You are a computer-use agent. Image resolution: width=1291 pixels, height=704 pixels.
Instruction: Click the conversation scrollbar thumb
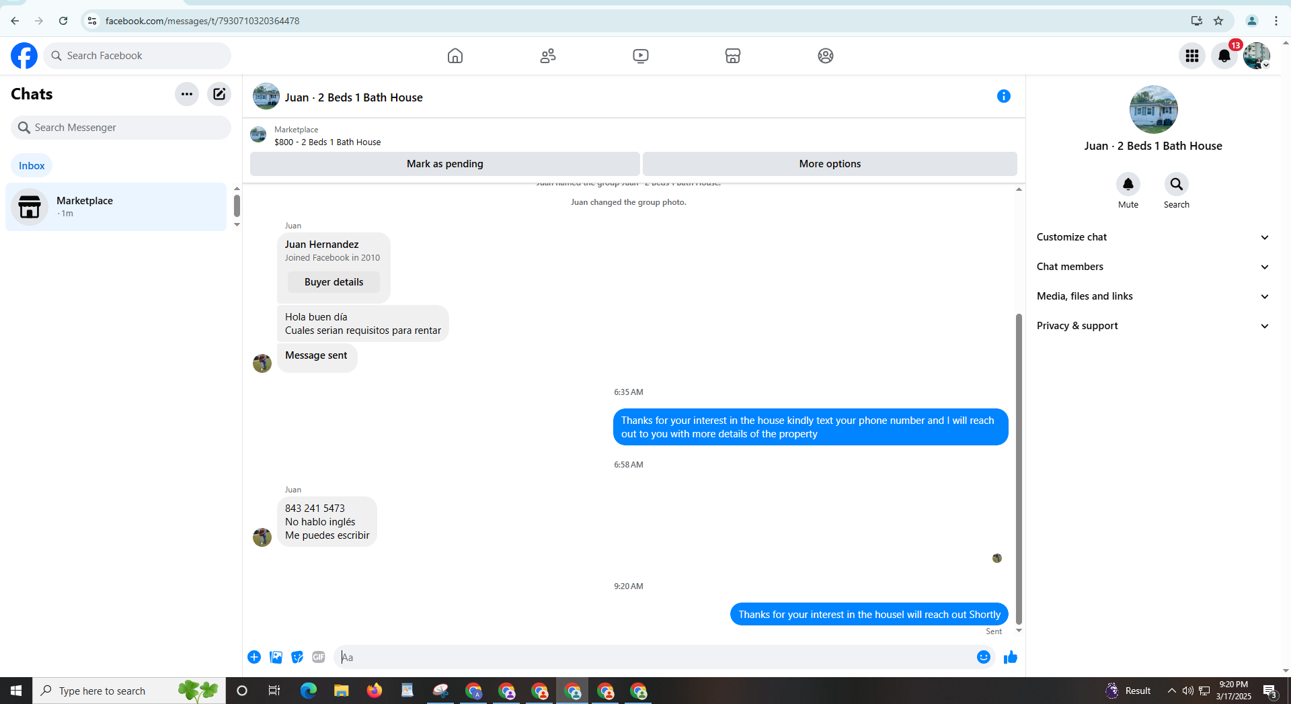pos(1019,469)
